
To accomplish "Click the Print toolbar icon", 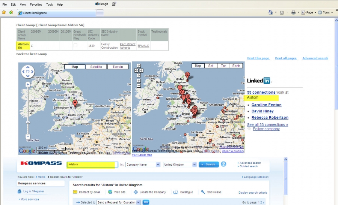I will click(293, 12).
